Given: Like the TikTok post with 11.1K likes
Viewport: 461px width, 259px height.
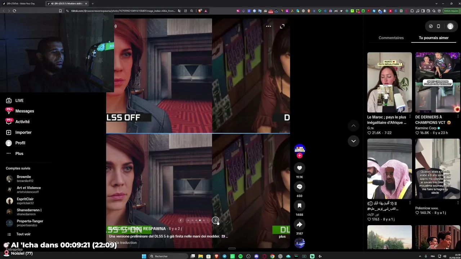Looking at the screenshot, I should click(x=299, y=168).
